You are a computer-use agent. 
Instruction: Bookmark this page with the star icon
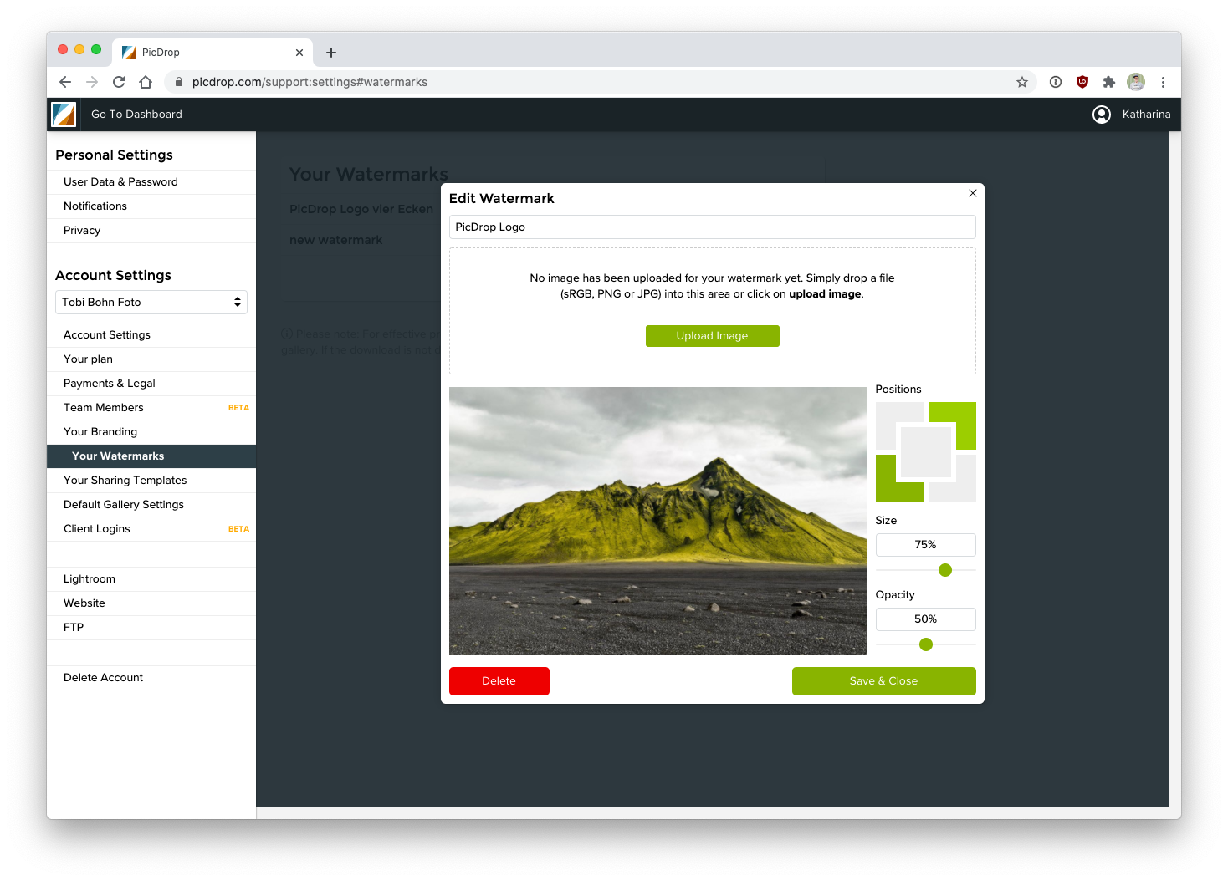tap(1022, 82)
